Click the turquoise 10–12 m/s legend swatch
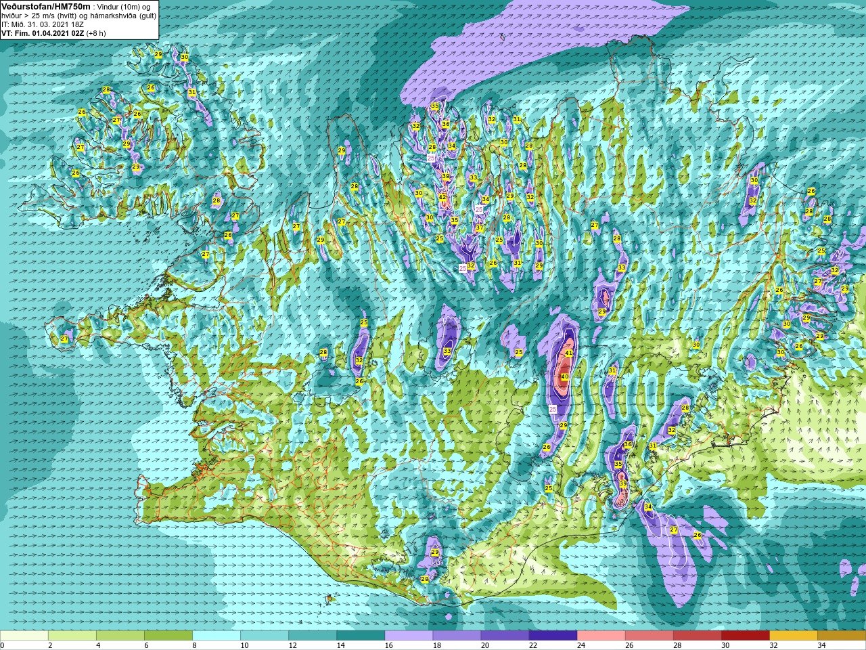Viewport: 866px width, 650px height. tap(265, 636)
